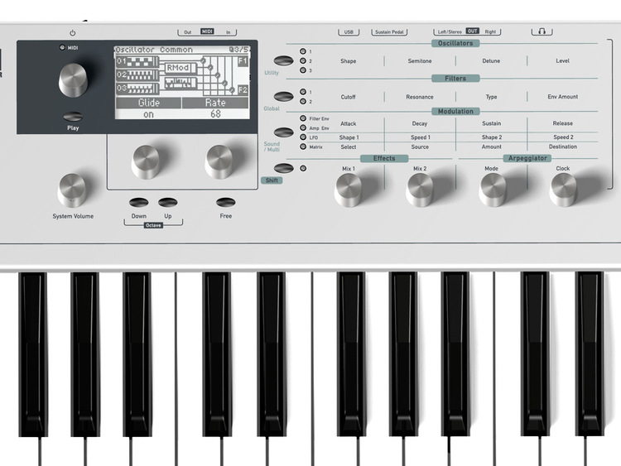Click the O3 oscillator waveform on the display
621x466 pixels.
coord(137,89)
